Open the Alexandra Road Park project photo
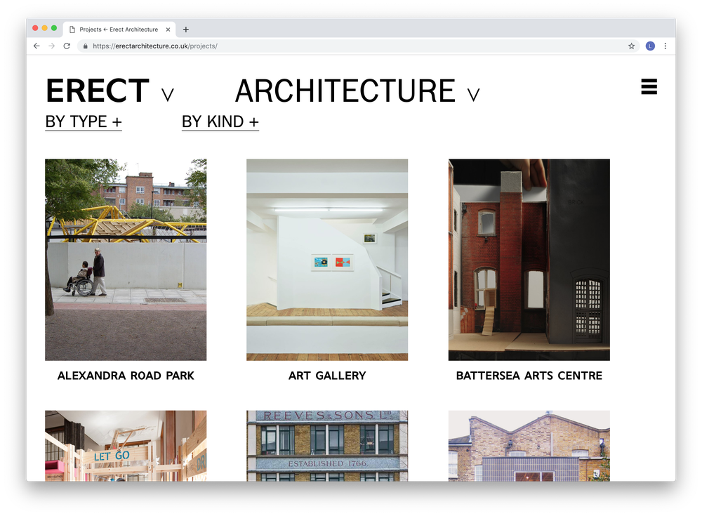 [126, 260]
